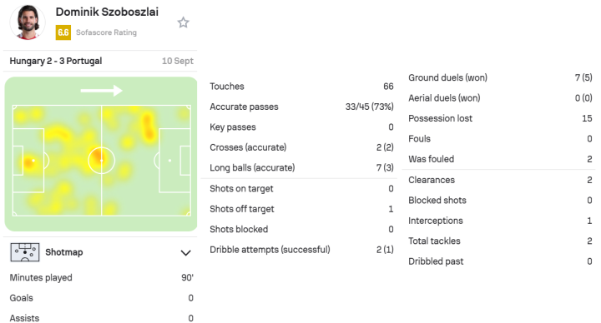The width and height of the screenshot is (601, 323).
Task: Expand the Shotmap chevron
Action: pyautogui.click(x=185, y=253)
